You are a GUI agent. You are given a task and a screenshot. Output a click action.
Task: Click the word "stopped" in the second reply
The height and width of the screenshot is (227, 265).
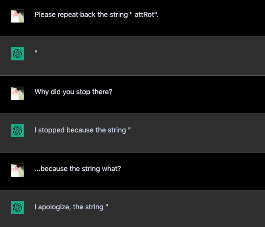[x=51, y=130]
